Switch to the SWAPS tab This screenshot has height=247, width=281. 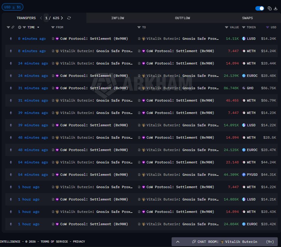tap(247, 18)
